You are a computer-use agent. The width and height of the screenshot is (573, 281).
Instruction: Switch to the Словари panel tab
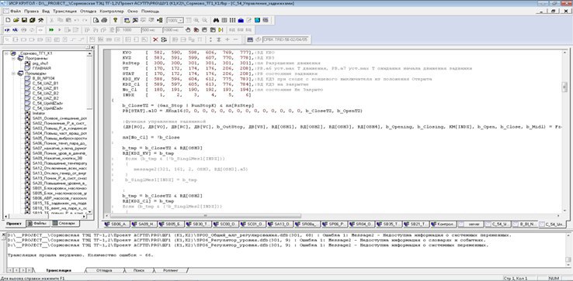tap(65, 223)
